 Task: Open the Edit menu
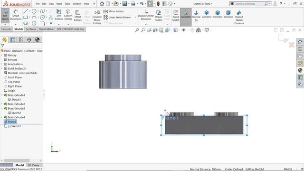44,4
